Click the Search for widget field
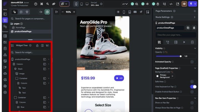The image size is (200, 112). pos(31,53)
